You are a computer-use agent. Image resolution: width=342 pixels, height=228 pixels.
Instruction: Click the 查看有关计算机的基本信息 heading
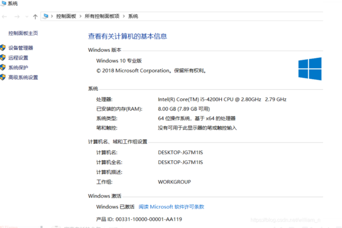(x=127, y=36)
